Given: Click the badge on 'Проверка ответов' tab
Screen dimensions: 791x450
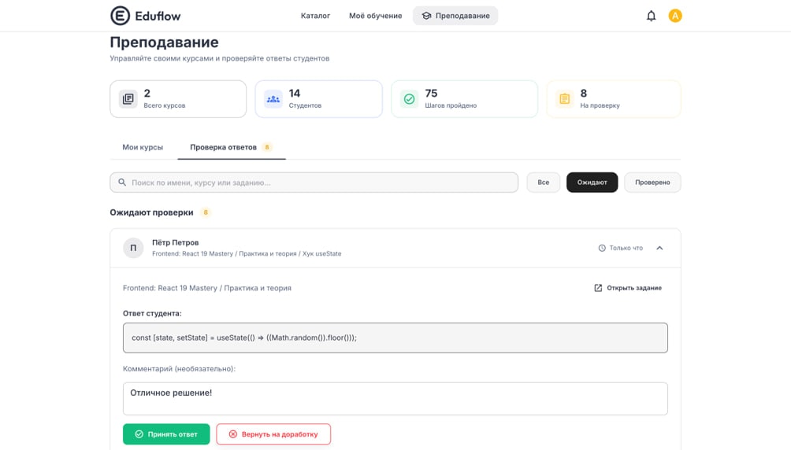Looking at the screenshot, I should [267, 147].
